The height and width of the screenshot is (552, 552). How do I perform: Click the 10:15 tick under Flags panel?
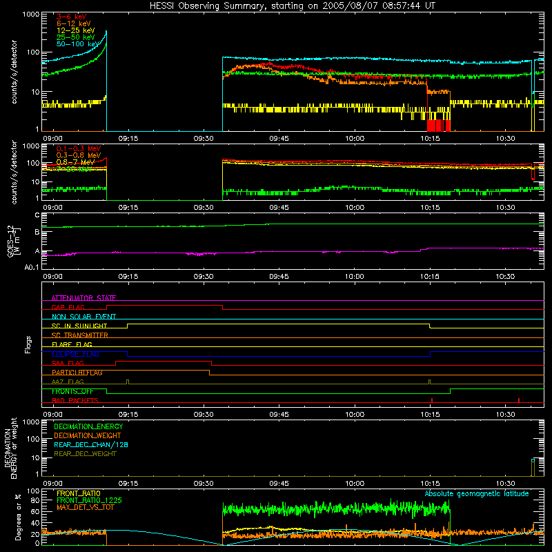click(x=430, y=415)
